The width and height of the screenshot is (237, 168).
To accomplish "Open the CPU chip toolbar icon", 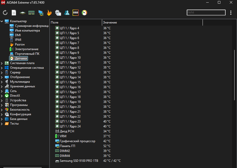I will [x=23, y=13].
